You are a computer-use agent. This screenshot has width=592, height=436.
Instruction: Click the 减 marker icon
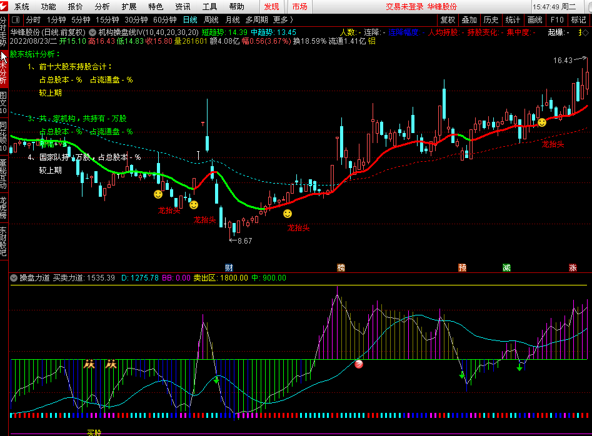(506, 267)
